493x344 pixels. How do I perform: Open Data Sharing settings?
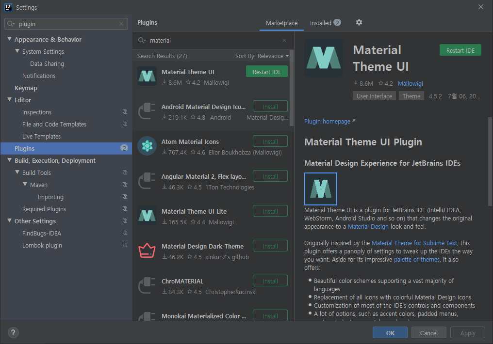(x=47, y=64)
